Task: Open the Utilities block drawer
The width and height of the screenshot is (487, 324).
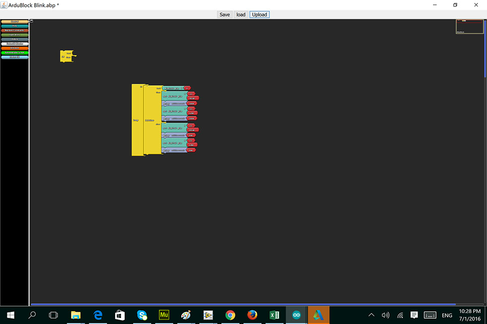Action: [x=14, y=39]
